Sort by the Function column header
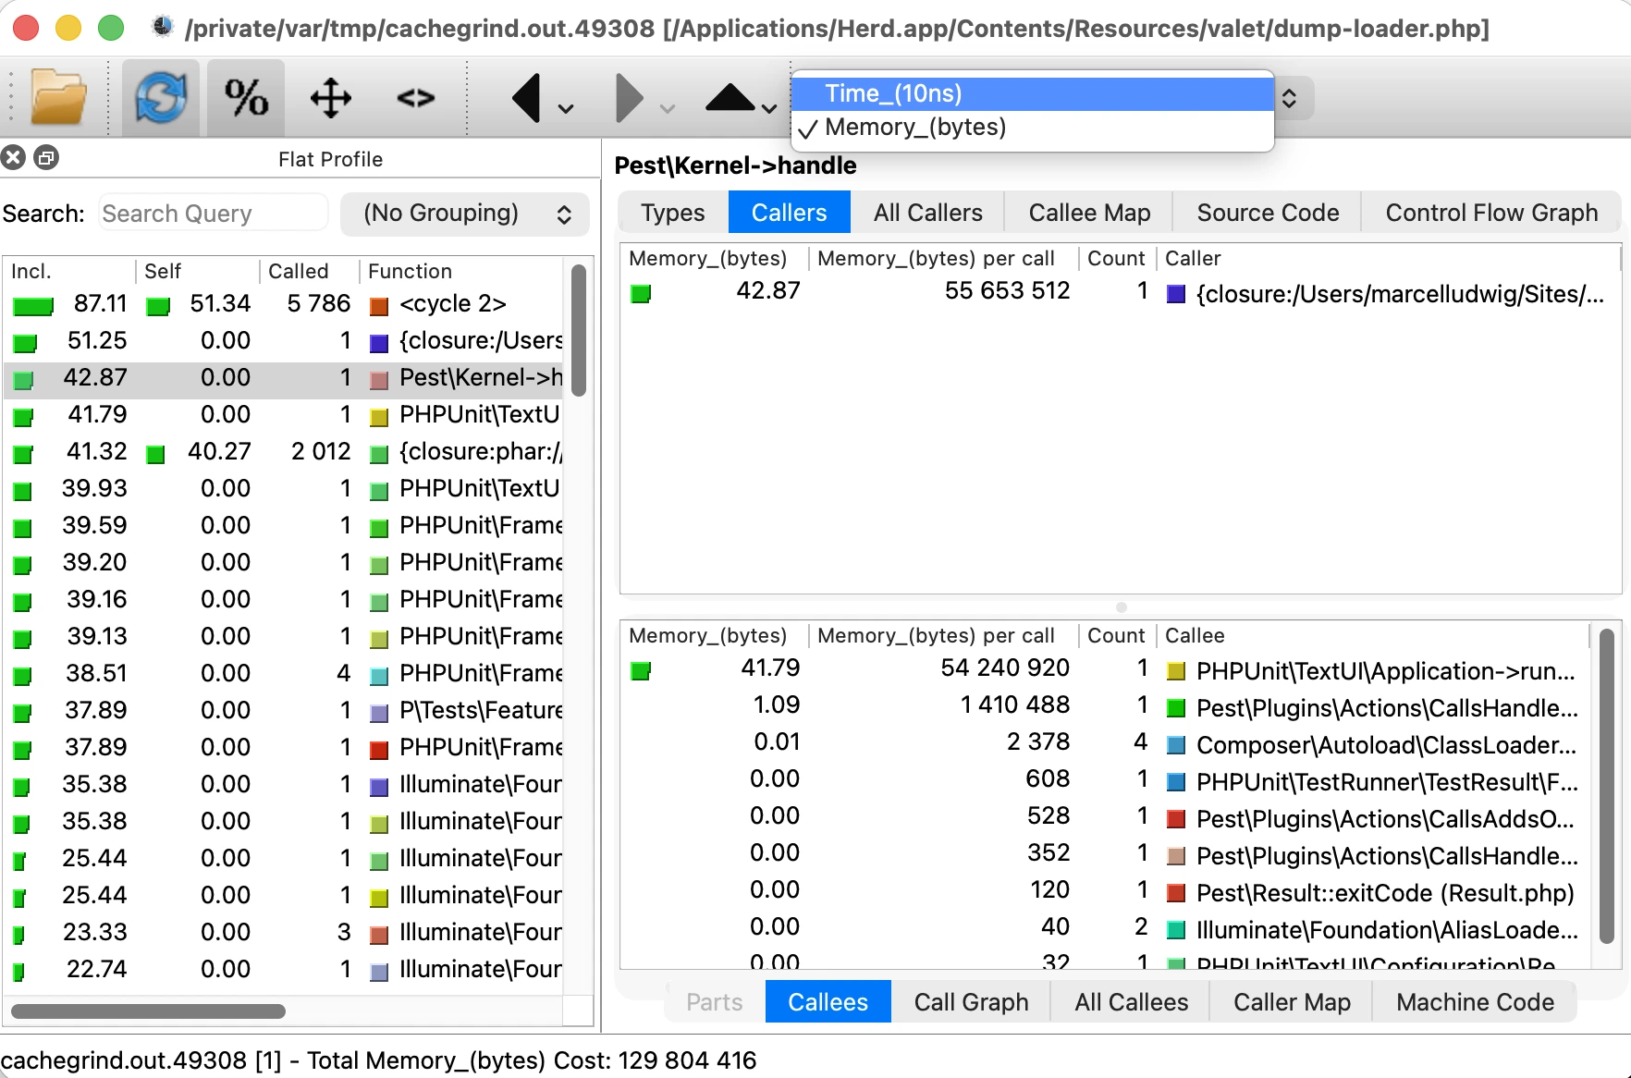Viewport: 1631px width, 1078px height. click(462, 271)
